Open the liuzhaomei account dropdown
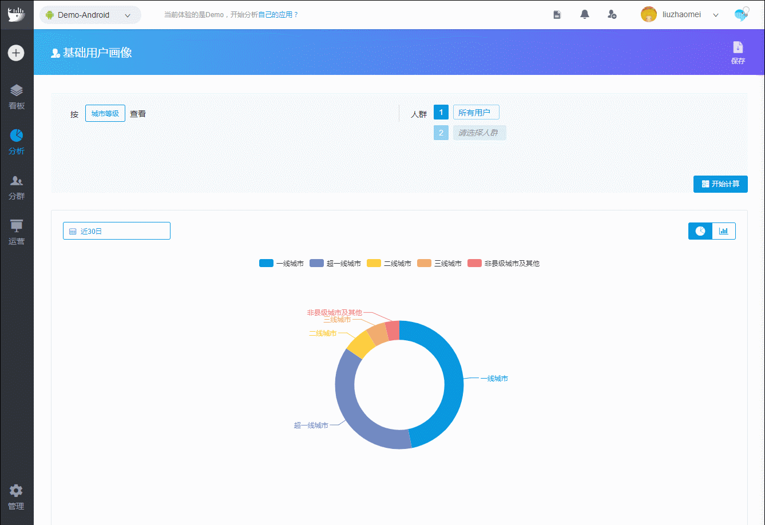The width and height of the screenshot is (765, 525). (680, 15)
